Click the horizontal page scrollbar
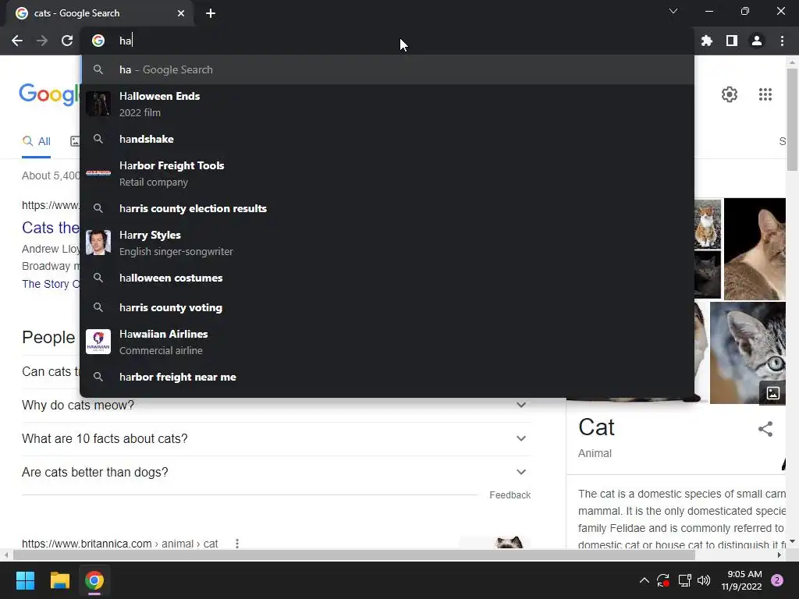 [354, 555]
